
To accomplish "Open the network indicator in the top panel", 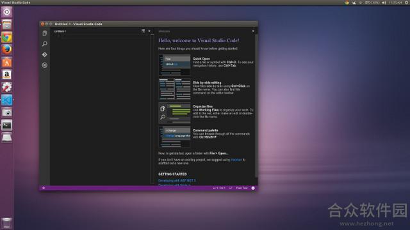I will pyautogui.click(x=360, y=3).
